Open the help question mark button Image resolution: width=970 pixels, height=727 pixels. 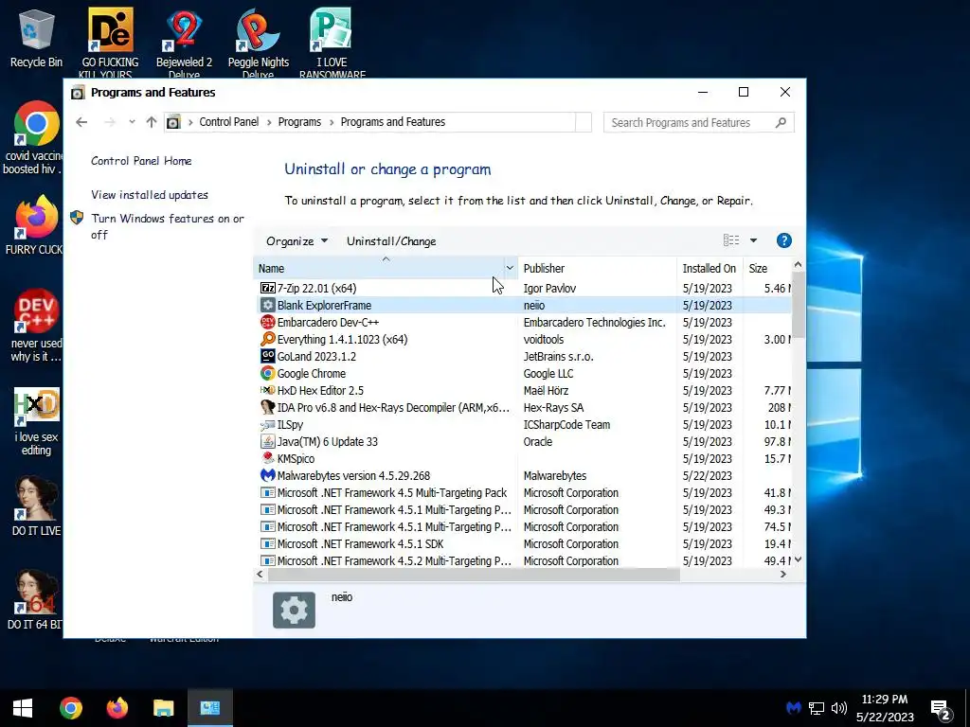[783, 240]
